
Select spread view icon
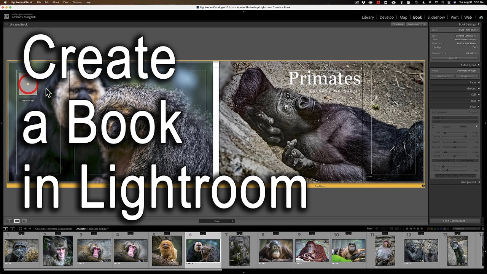17,221
